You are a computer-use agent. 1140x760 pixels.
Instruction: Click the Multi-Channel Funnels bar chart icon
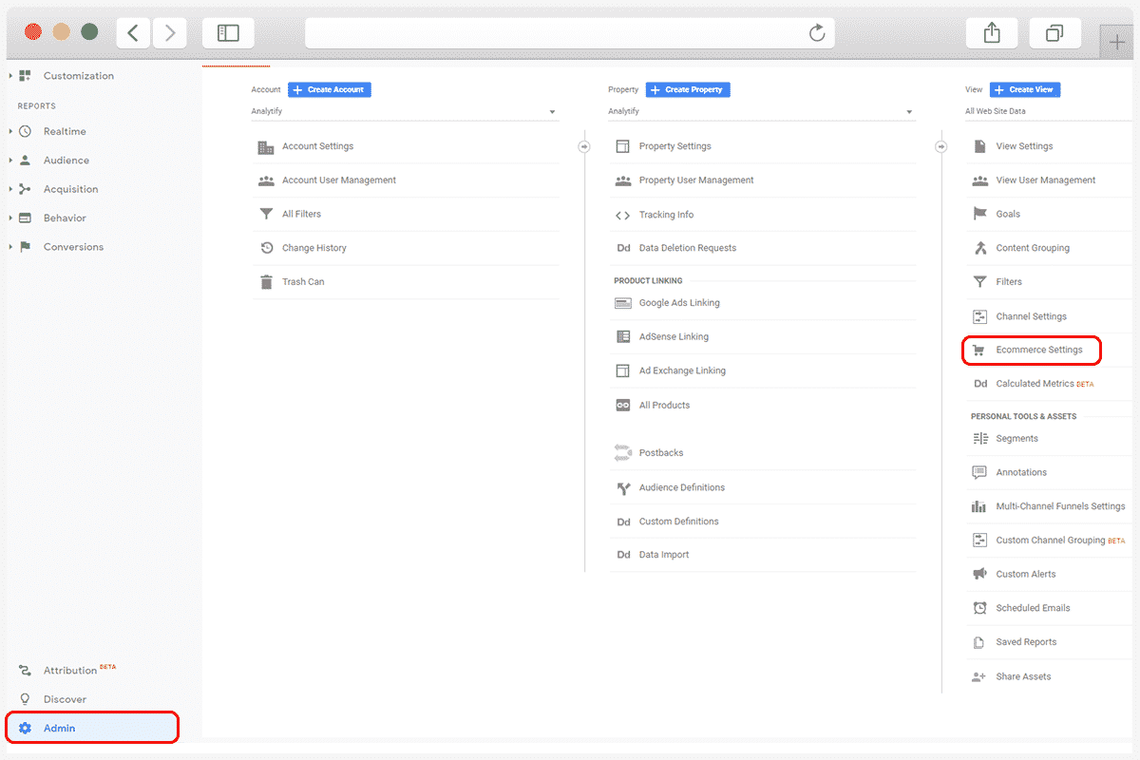pos(979,506)
